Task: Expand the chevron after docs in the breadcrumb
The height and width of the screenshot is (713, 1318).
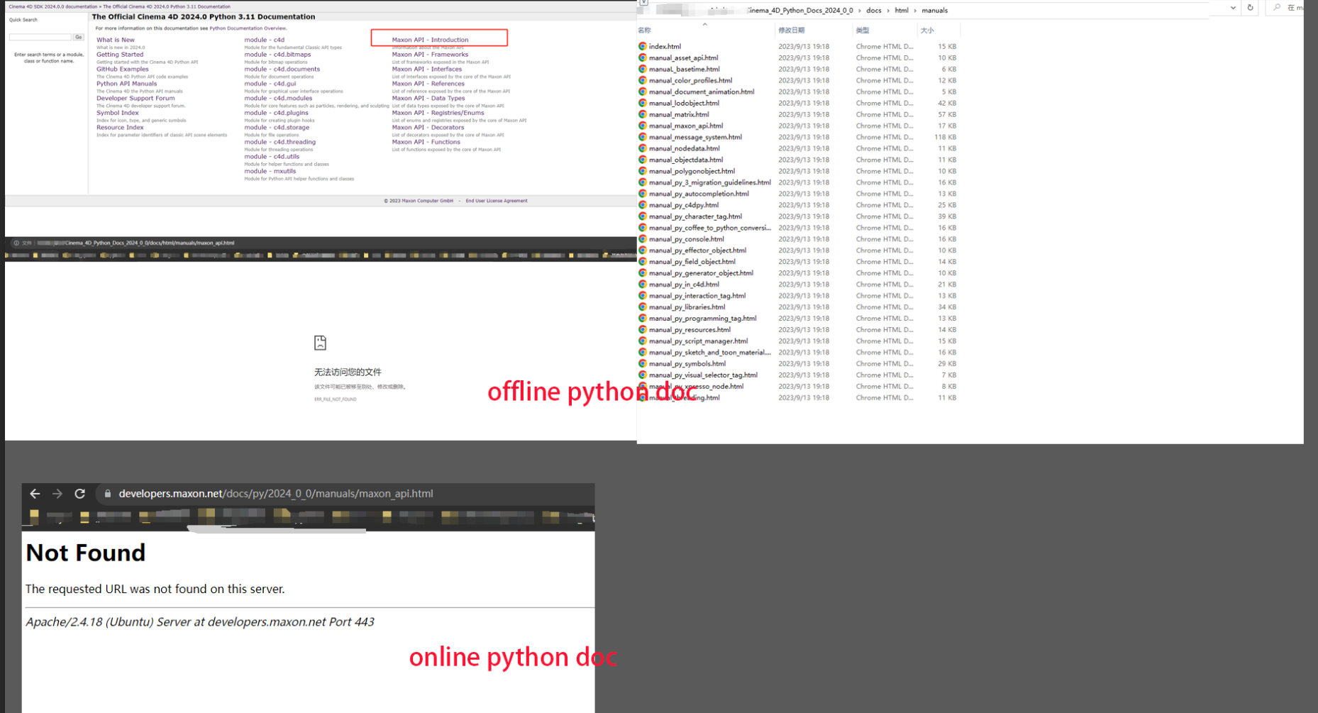Action: (x=887, y=11)
